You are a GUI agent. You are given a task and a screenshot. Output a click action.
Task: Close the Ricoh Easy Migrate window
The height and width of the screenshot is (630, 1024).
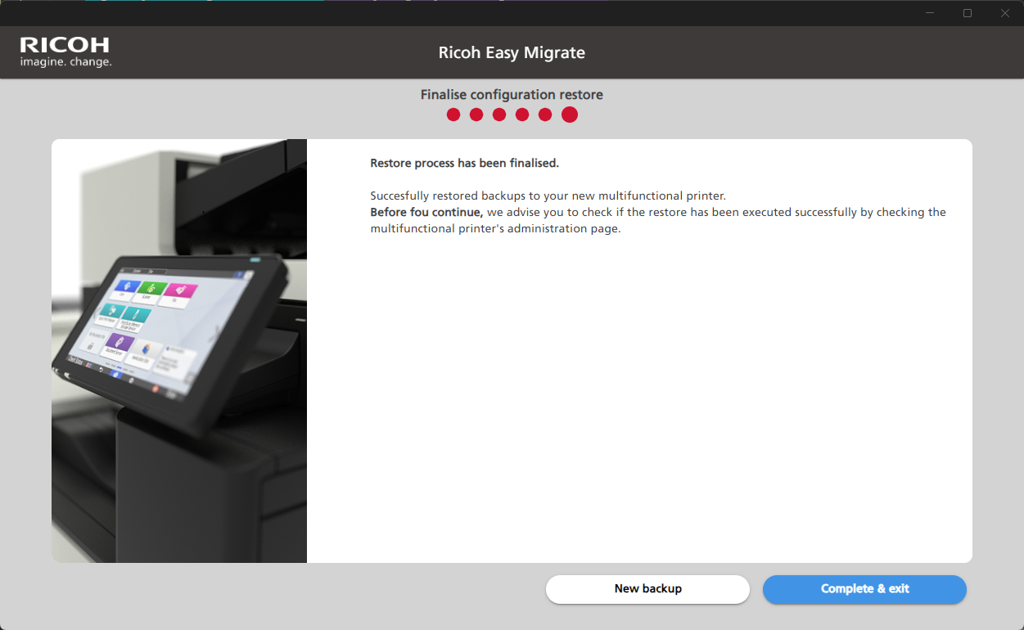click(1004, 13)
